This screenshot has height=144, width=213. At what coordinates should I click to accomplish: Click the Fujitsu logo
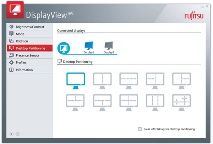coord(194,16)
